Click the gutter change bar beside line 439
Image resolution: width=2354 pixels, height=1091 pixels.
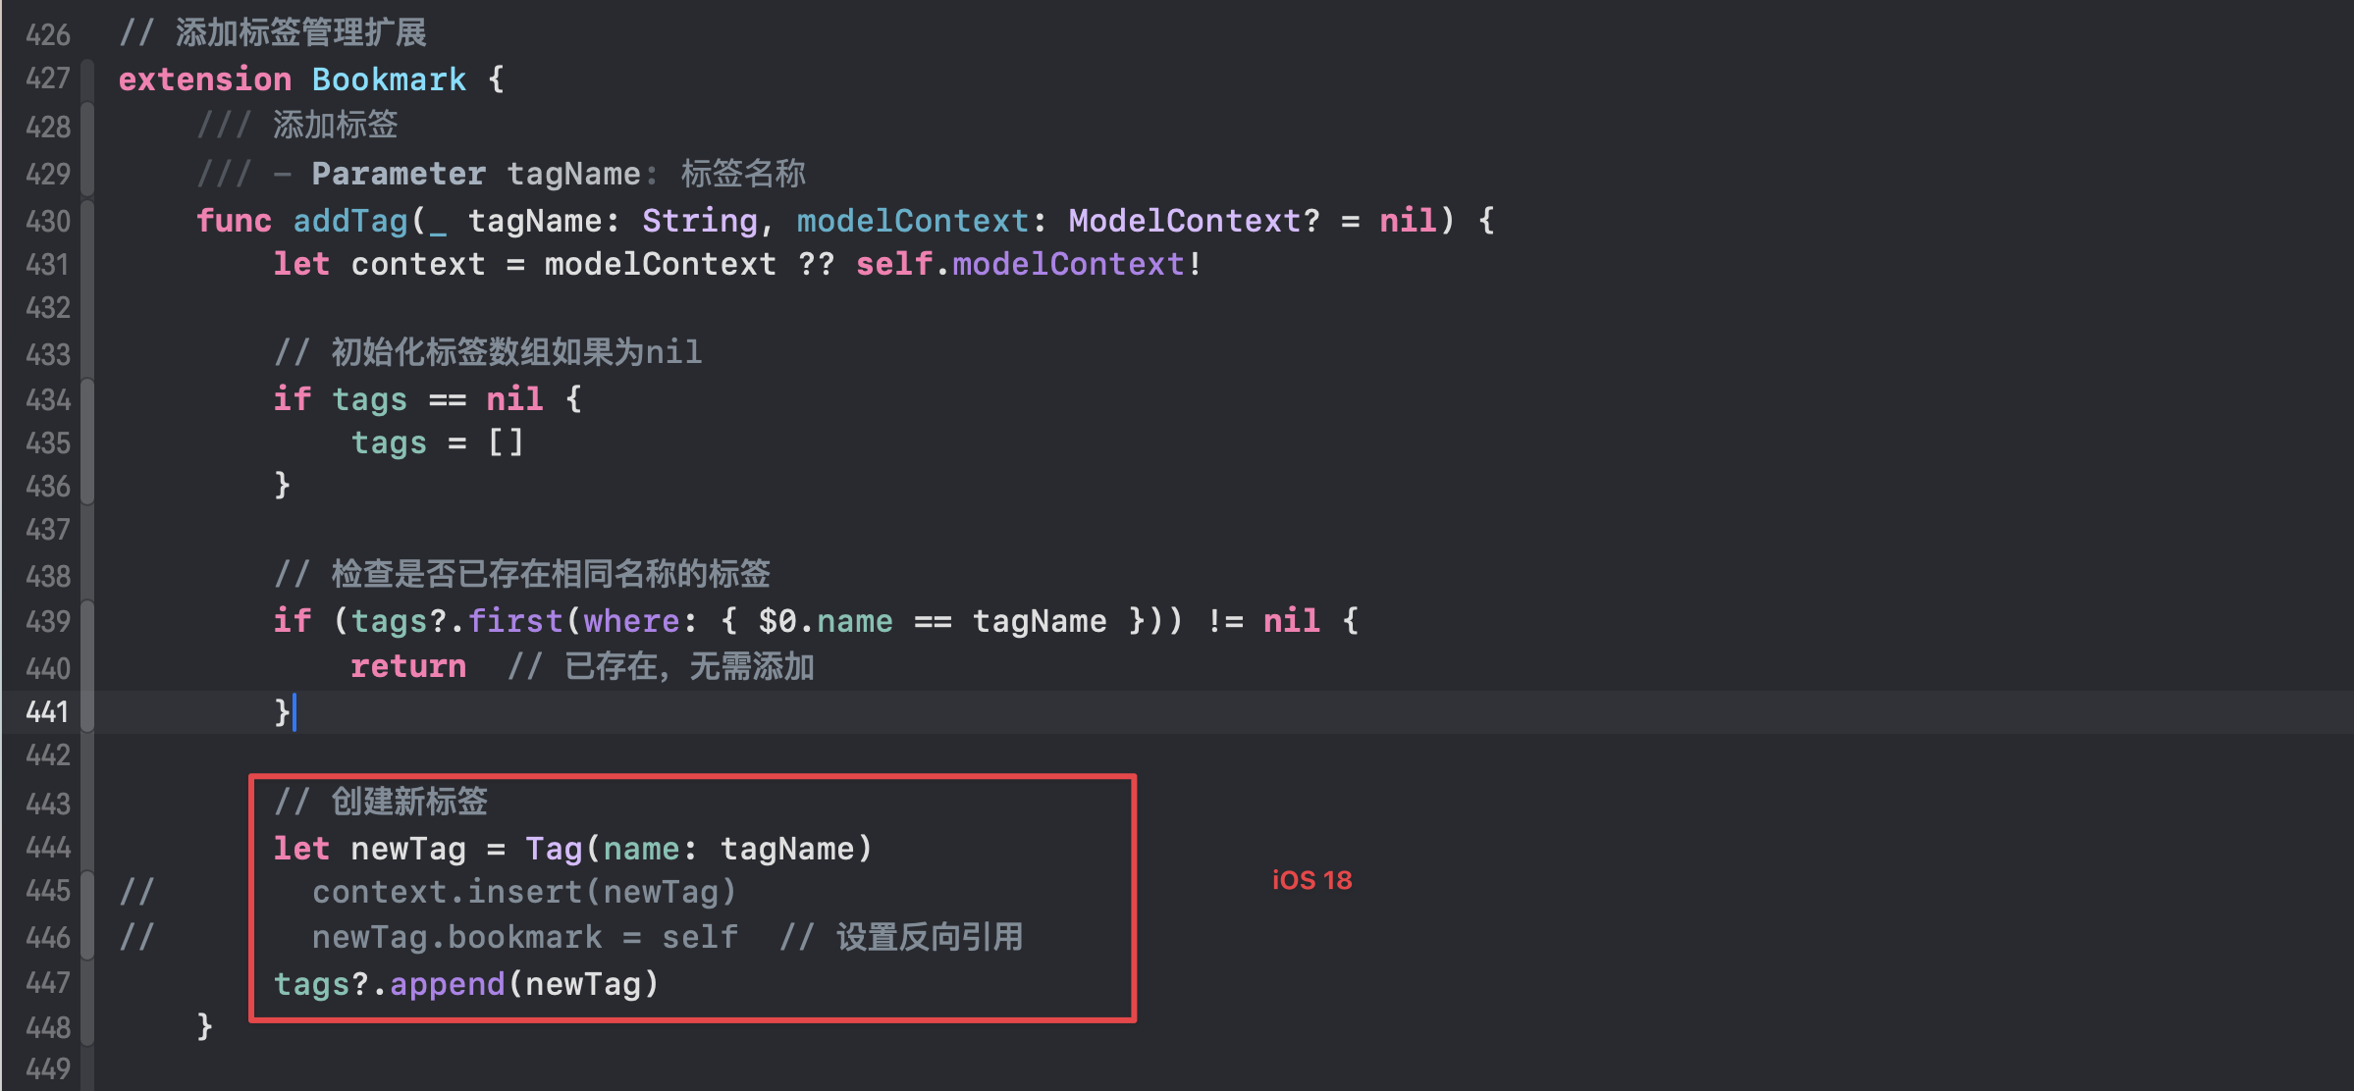coord(87,621)
